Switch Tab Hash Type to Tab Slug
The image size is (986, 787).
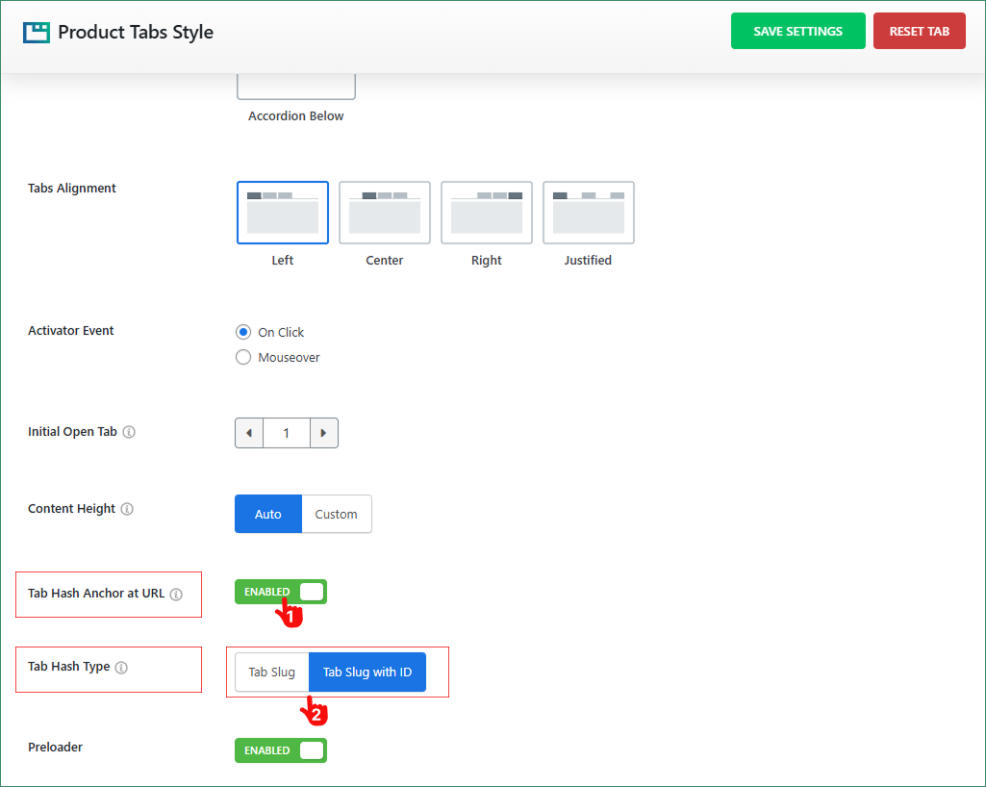tap(271, 672)
